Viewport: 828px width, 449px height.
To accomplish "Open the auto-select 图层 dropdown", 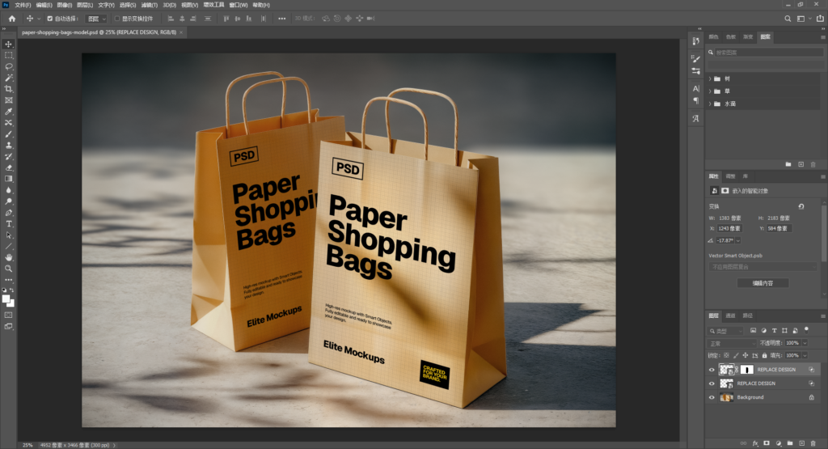I will click(x=96, y=19).
